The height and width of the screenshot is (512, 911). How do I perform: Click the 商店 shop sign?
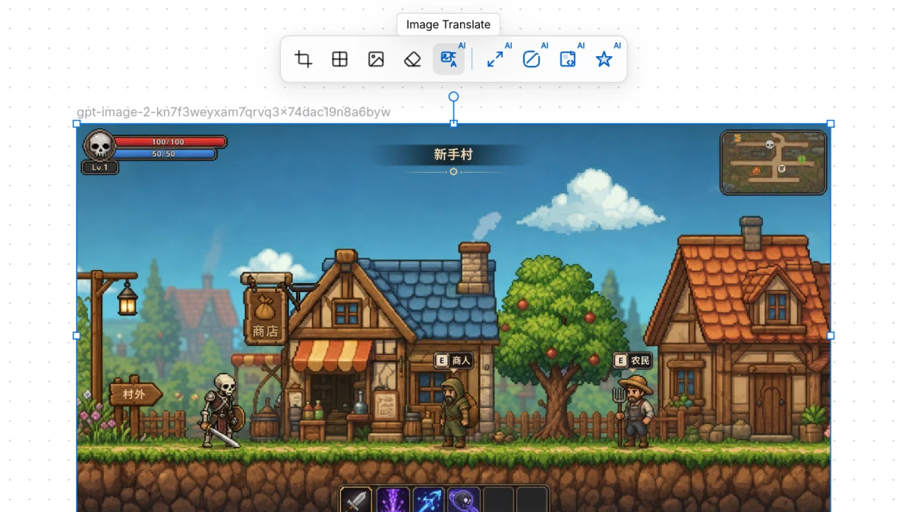point(266,315)
